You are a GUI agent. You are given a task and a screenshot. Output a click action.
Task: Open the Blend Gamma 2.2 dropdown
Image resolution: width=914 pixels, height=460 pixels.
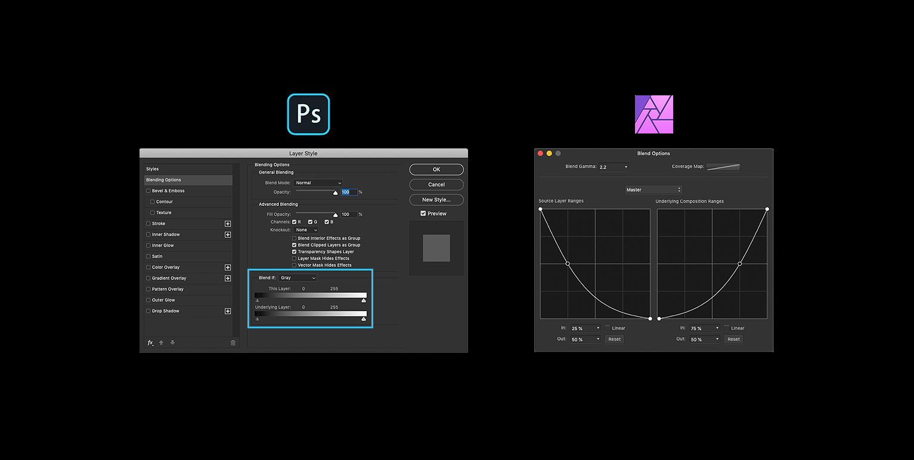coord(614,167)
